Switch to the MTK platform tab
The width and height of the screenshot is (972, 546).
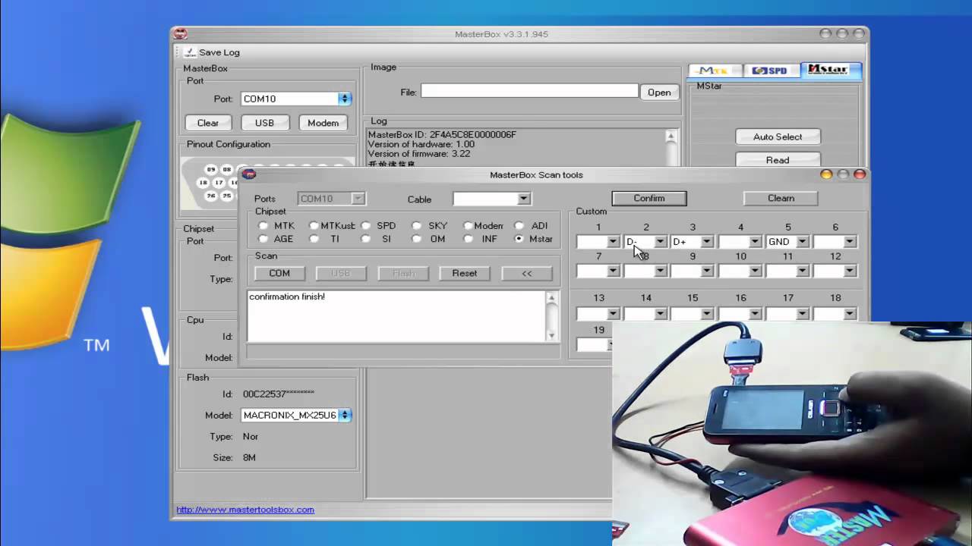pyautogui.click(x=714, y=71)
